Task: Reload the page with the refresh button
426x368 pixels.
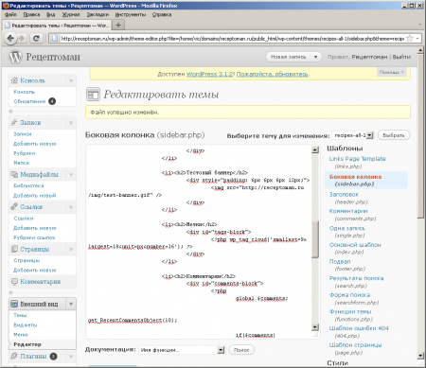Action: [x=36, y=38]
